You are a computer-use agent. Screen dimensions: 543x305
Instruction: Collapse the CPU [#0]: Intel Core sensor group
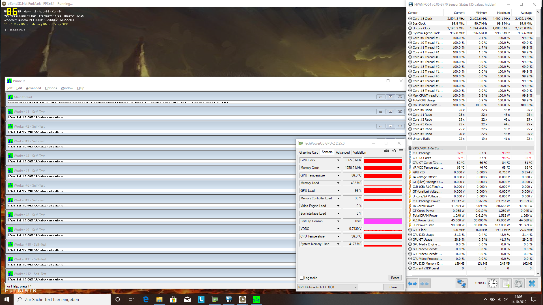(x=410, y=148)
